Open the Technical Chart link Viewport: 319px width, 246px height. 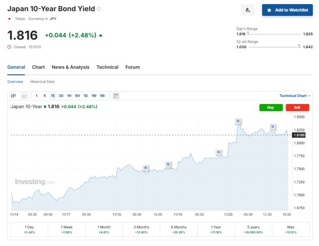pos(293,96)
